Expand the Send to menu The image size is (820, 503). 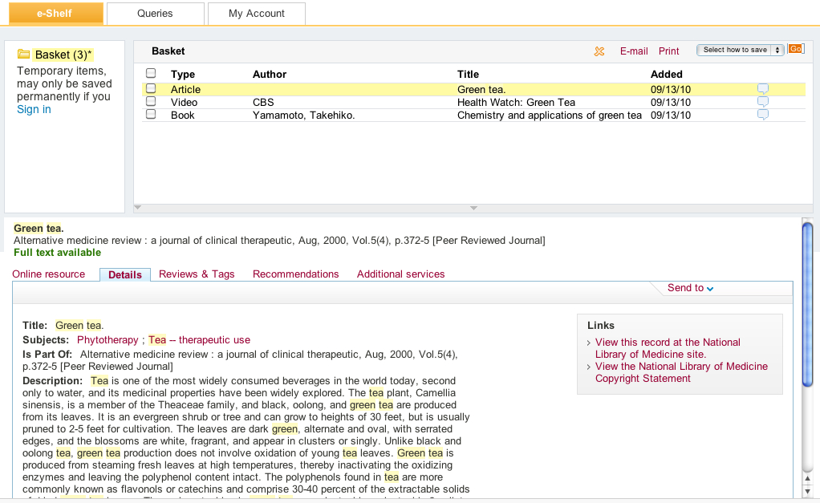690,288
